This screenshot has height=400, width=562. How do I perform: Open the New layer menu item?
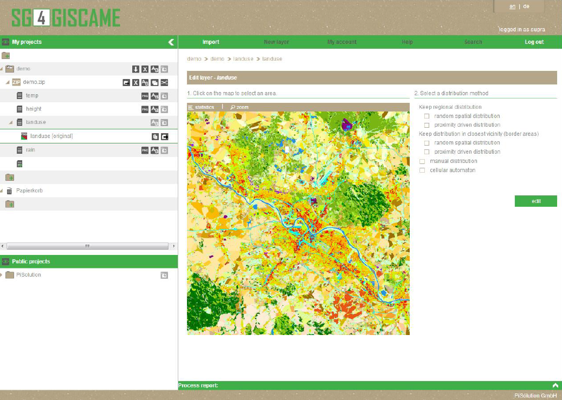tap(276, 42)
